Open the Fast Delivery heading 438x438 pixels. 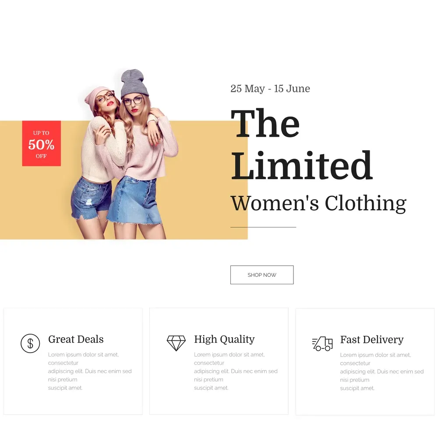[372, 340]
